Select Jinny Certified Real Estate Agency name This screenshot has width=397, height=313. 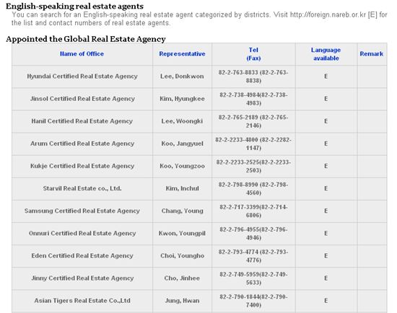point(82,278)
